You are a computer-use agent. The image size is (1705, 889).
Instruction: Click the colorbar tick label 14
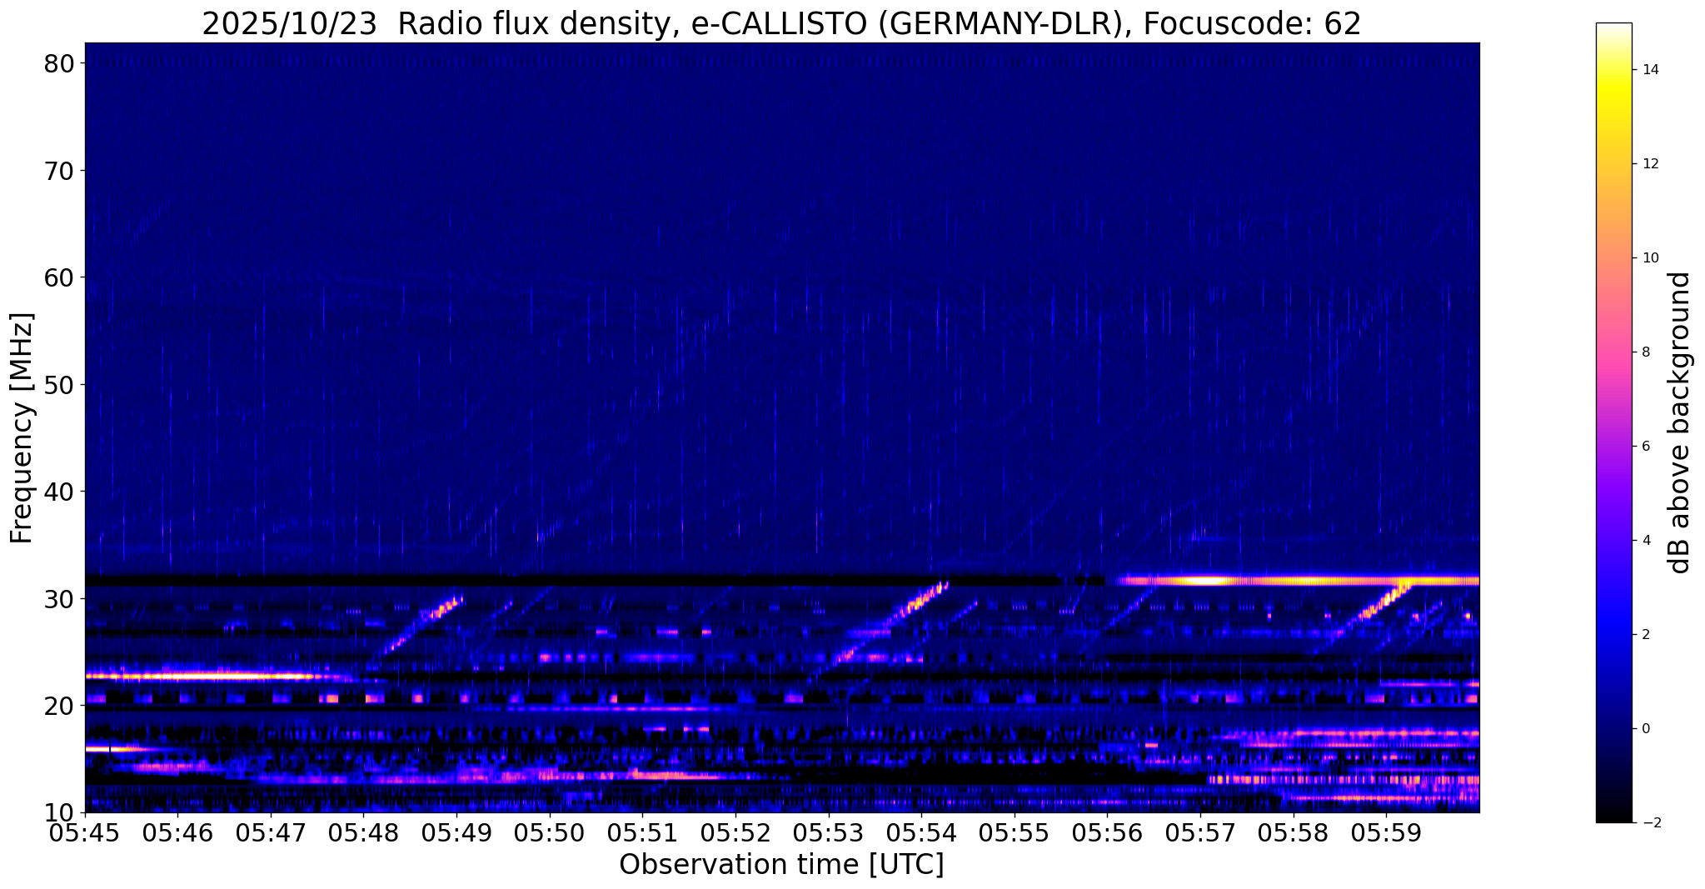tap(1650, 70)
